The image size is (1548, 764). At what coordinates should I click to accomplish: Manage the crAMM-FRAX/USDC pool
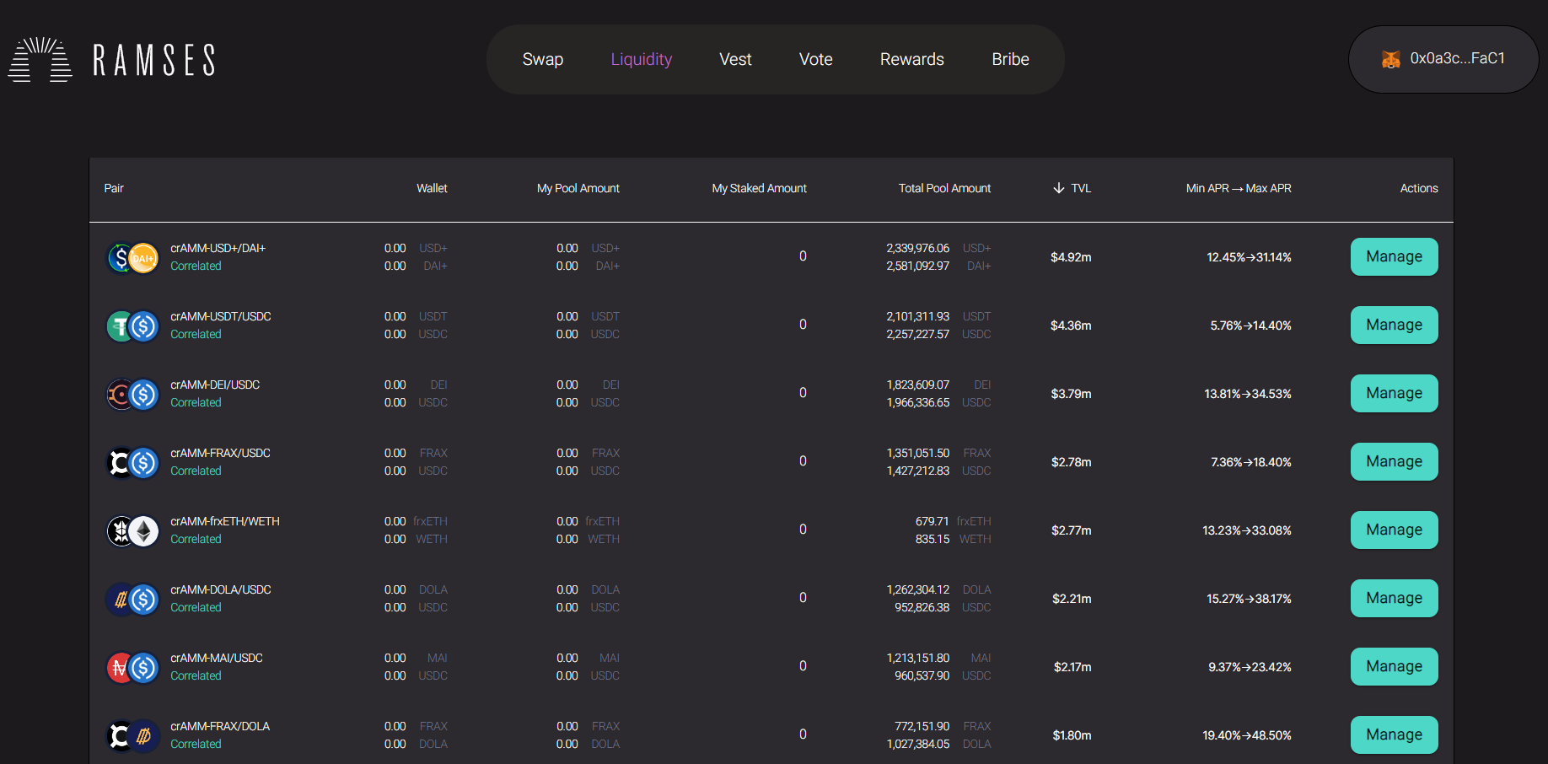tap(1394, 461)
